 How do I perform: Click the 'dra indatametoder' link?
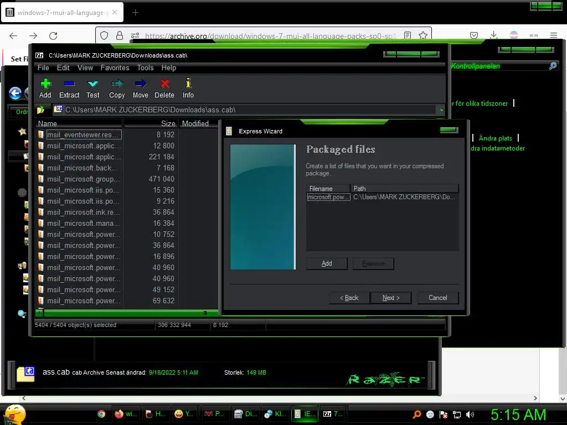pyautogui.click(x=498, y=148)
